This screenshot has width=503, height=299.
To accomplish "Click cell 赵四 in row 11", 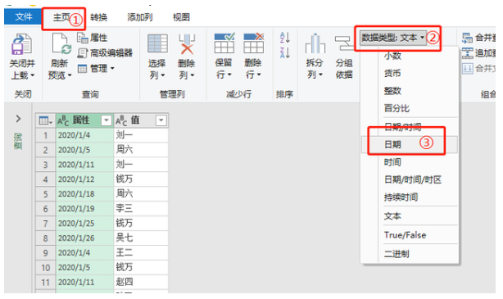I will pos(141,283).
